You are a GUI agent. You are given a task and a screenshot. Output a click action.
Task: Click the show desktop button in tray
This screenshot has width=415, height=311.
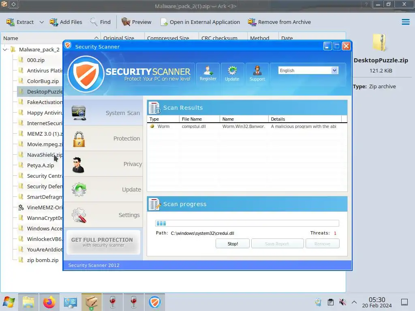[404, 302]
